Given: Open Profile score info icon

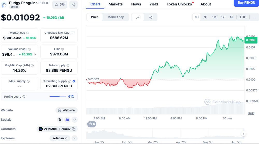Looking at the screenshot, I should click(24, 97).
